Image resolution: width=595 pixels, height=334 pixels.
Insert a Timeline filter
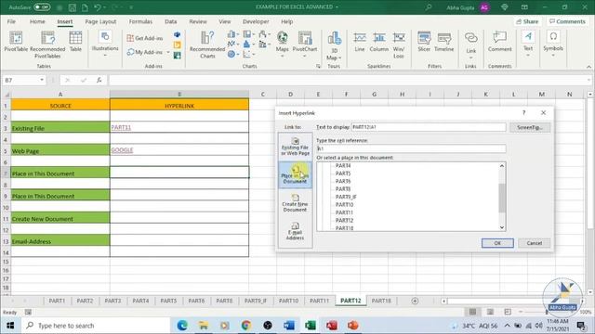coord(444,42)
